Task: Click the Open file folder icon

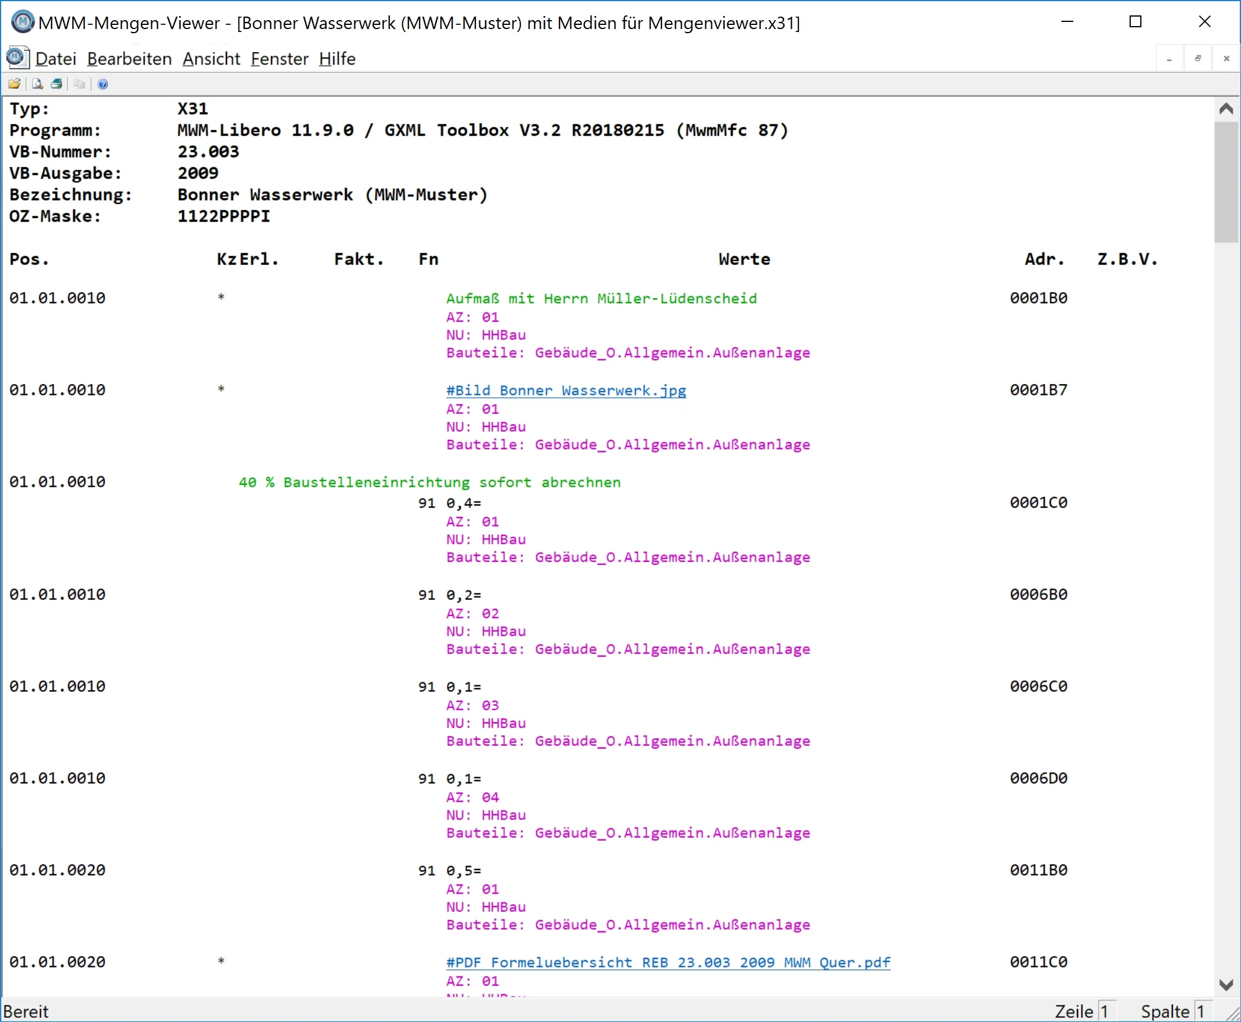Action: [x=14, y=84]
